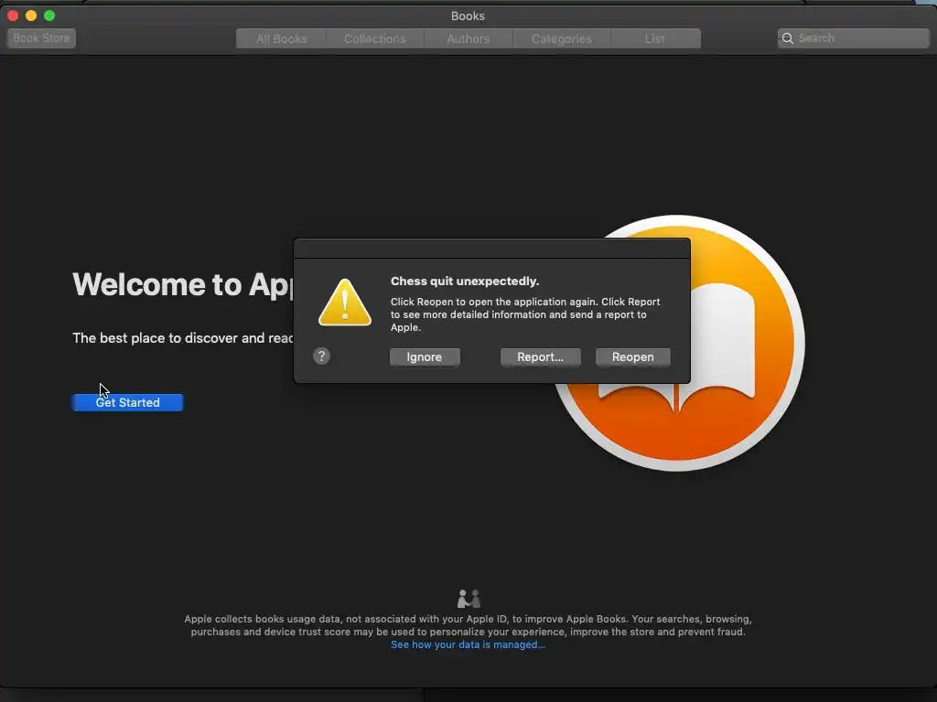Minimize the Books window with the yellow button
This screenshot has width=937, height=702.
click(31, 16)
